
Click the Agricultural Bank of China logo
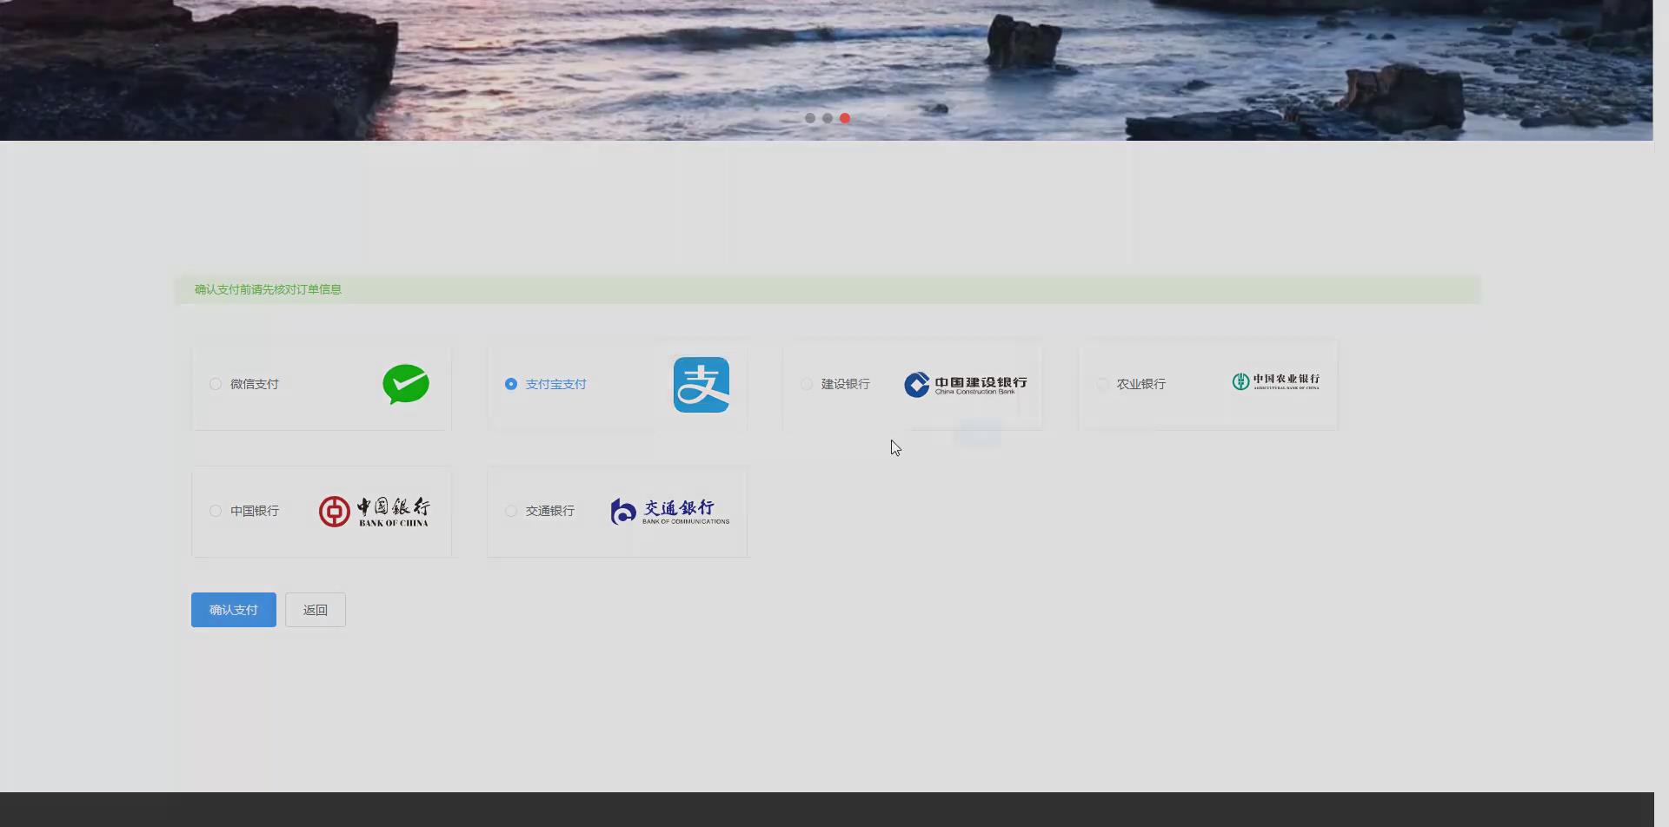coord(1275,381)
